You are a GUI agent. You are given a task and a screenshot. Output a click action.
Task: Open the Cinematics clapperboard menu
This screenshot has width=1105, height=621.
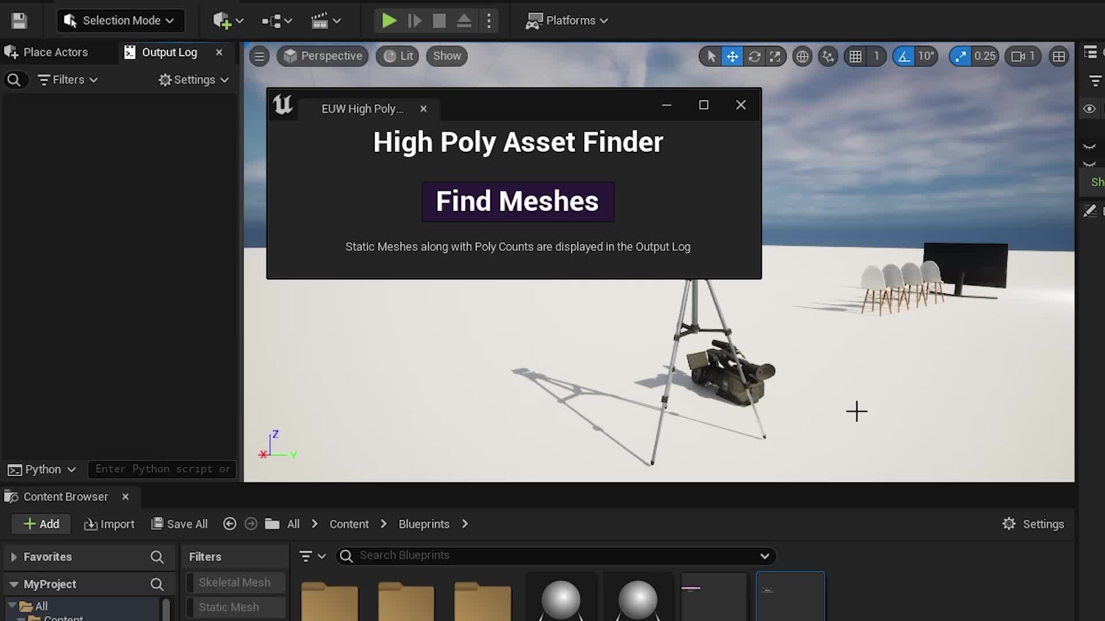click(322, 21)
